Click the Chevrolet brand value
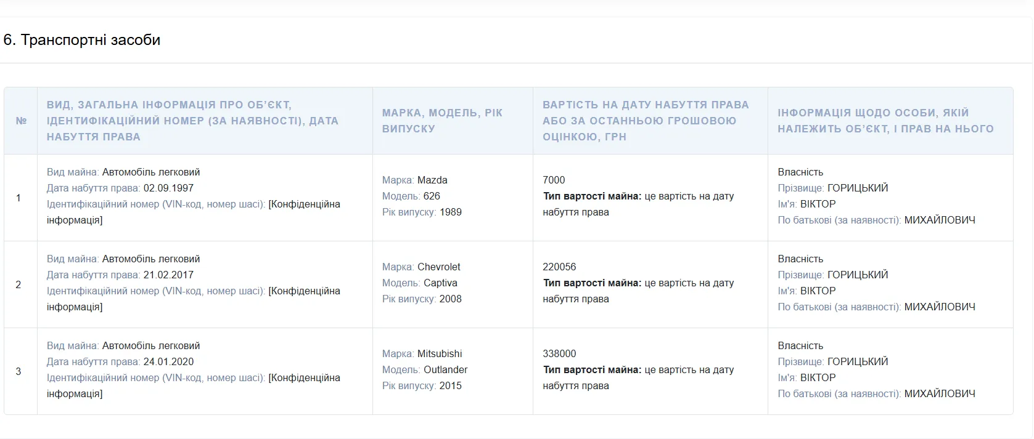Image resolution: width=1034 pixels, height=439 pixels. click(x=439, y=267)
